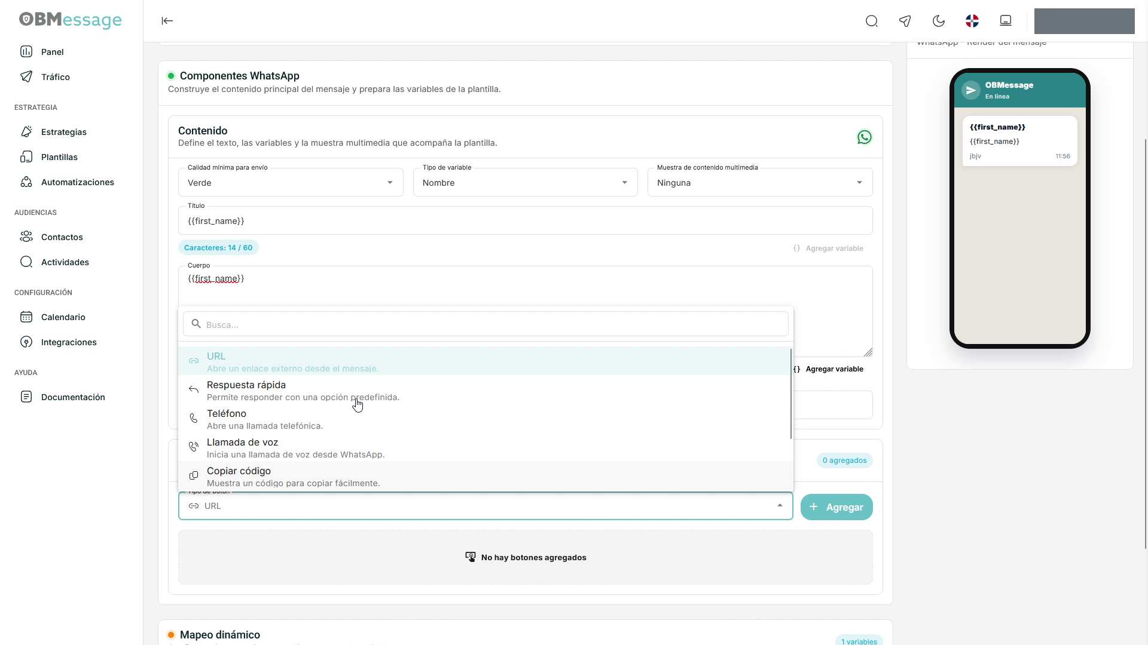Viewport: 1148px width, 645px height.
Task: Click the Agregar button to add button
Action: click(x=836, y=507)
